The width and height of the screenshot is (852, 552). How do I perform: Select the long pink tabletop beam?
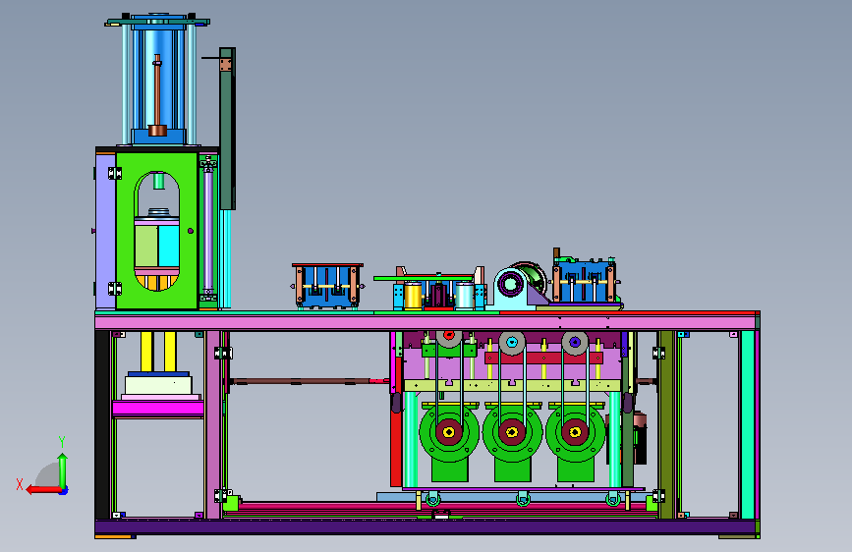[426, 323]
